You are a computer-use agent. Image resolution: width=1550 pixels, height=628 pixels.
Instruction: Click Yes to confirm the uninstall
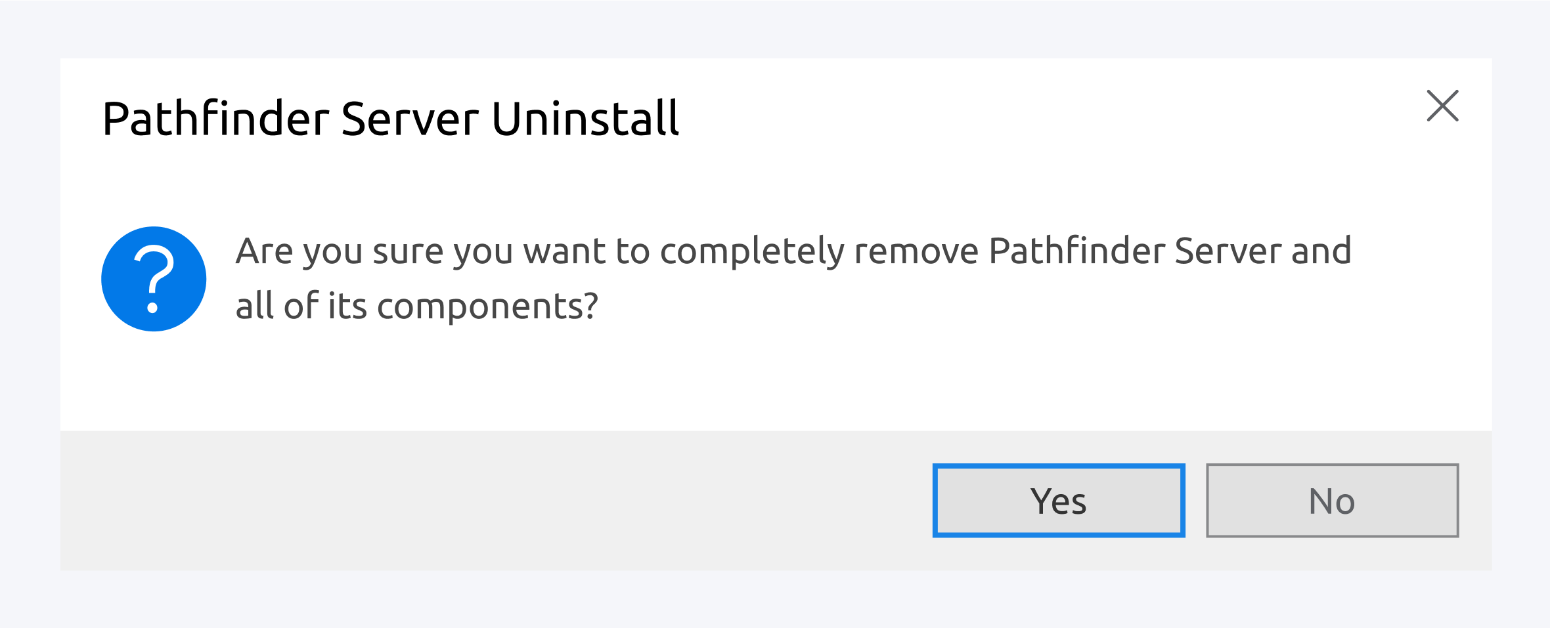[1058, 501]
